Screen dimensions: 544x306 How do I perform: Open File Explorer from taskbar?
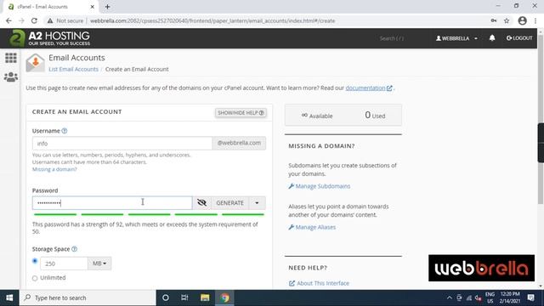click(205, 297)
